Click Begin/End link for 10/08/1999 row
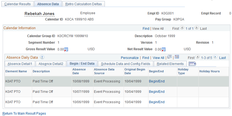232x116 pixels. tap(157, 81)
